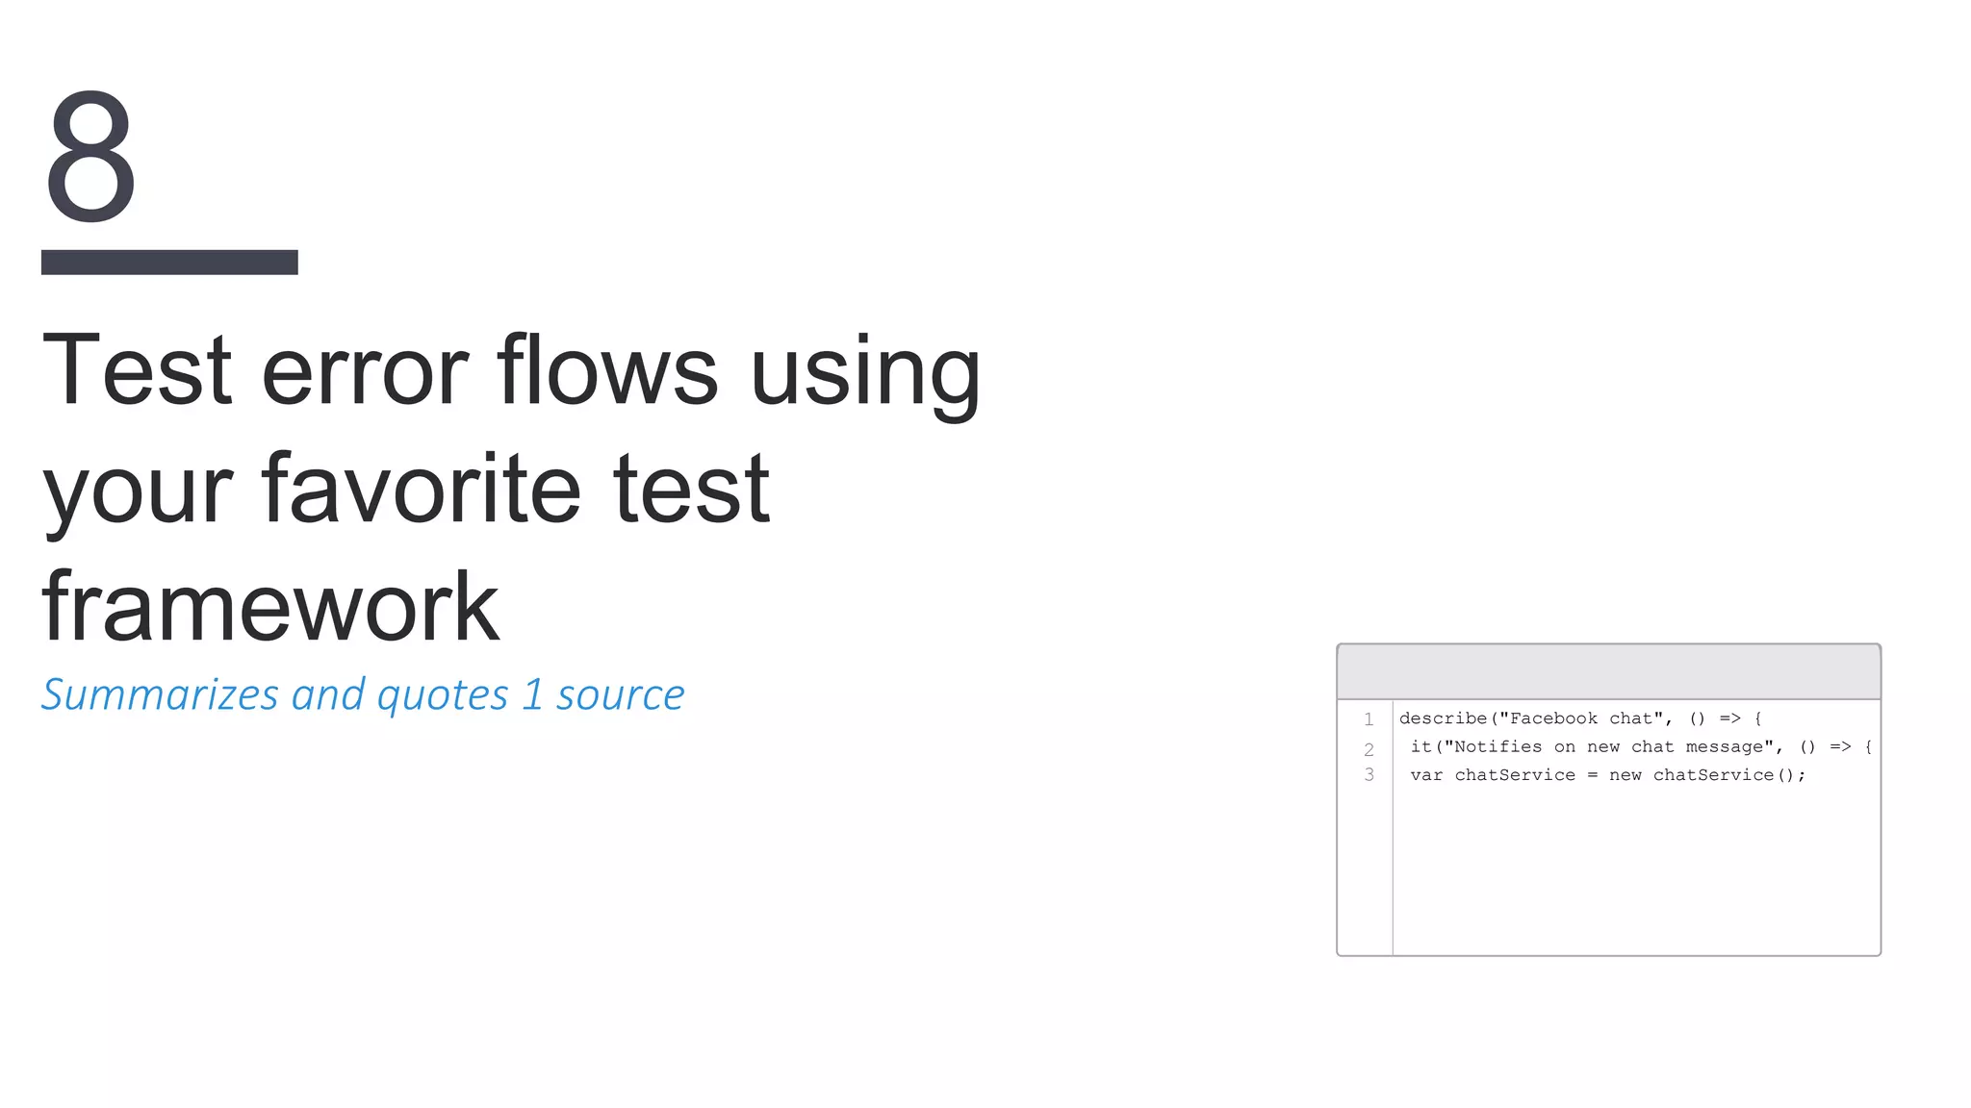Select line number 2 in the code gutter
Screen dimensions: 1971x1108
[1368, 748]
